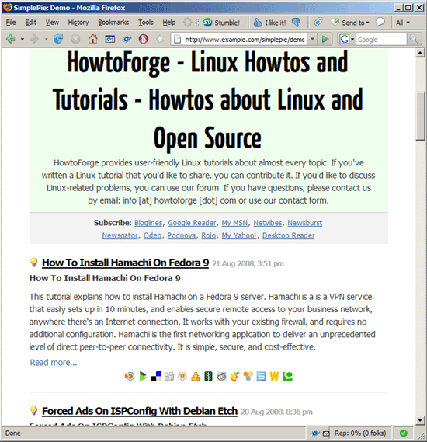Click the speech bubble comment icon
The image size is (427, 442).
coord(380,22)
